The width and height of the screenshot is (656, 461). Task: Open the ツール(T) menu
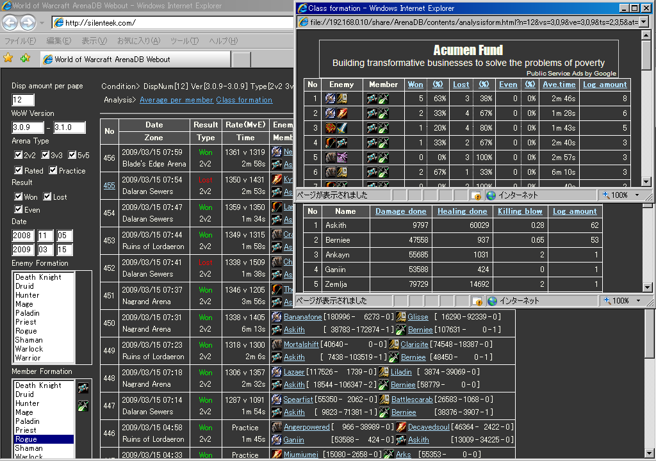184,40
